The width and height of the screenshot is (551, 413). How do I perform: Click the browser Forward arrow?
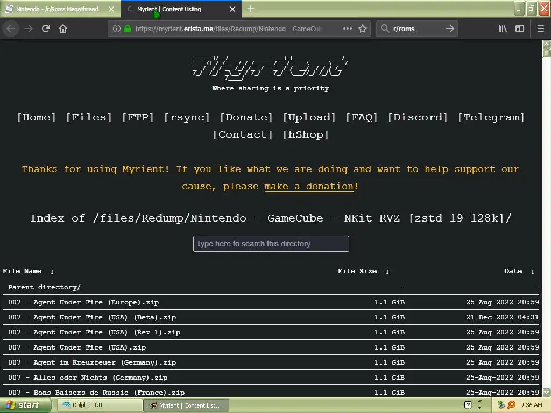[29, 29]
